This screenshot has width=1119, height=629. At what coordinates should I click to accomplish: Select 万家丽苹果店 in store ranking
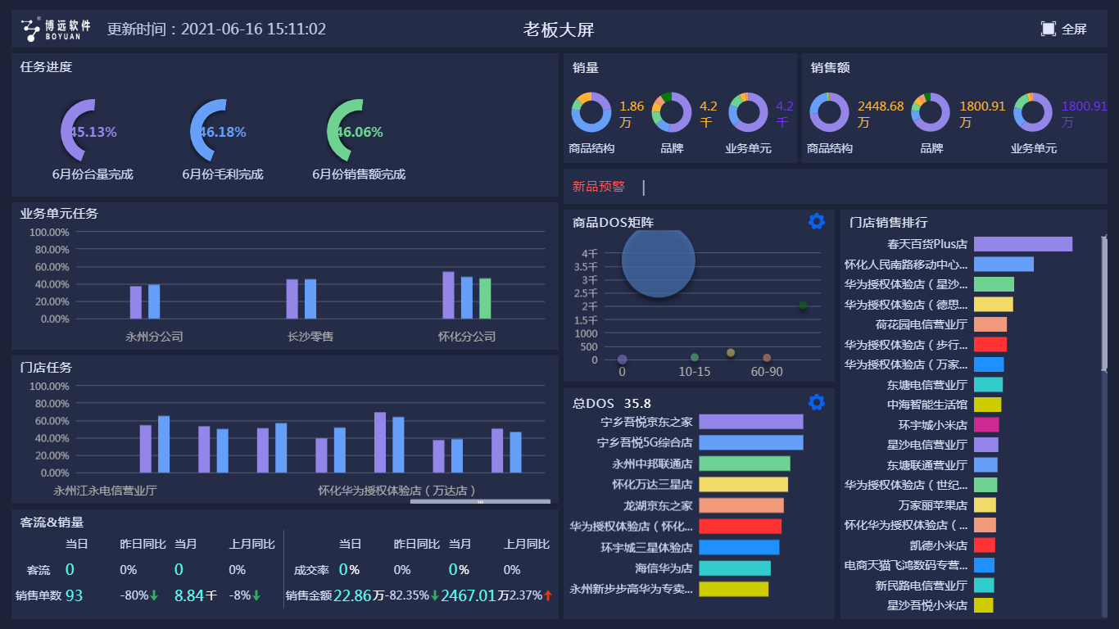(x=932, y=505)
